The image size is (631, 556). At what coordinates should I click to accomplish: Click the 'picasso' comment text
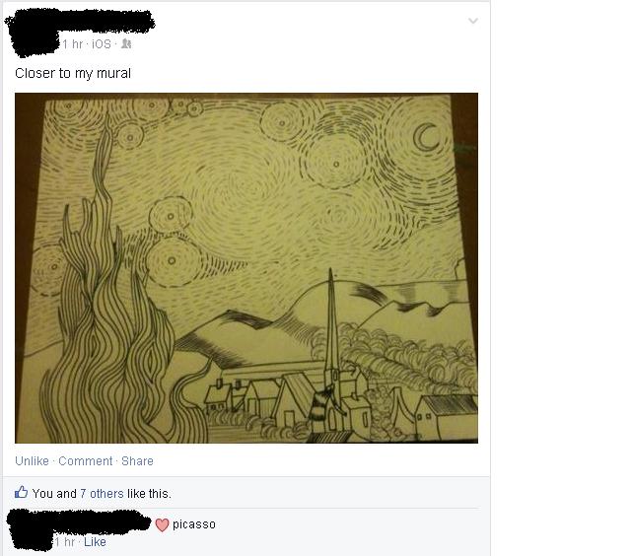pyautogui.click(x=194, y=524)
